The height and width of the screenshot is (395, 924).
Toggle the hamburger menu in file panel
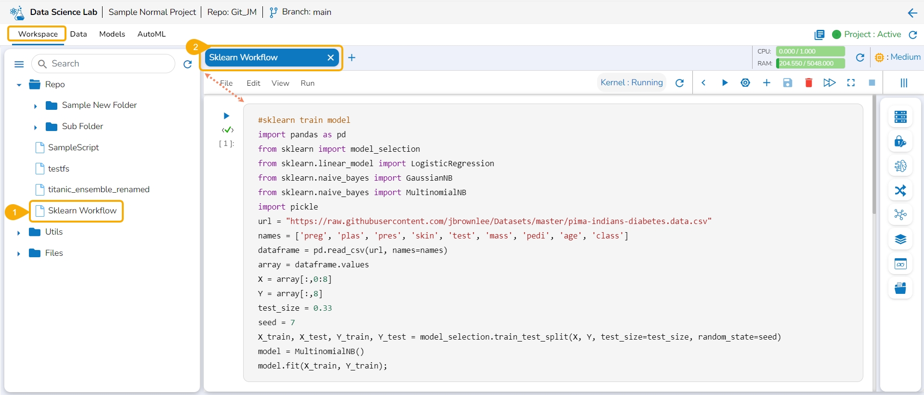click(x=19, y=64)
